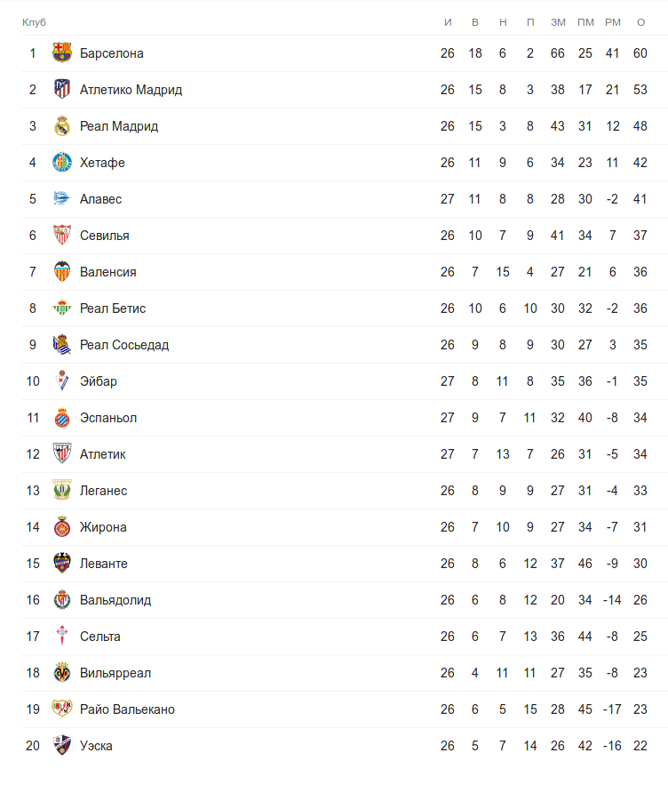The width and height of the screenshot is (668, 785).
Task: Click the Севилья club crest icon
Action: coord(61,236)
